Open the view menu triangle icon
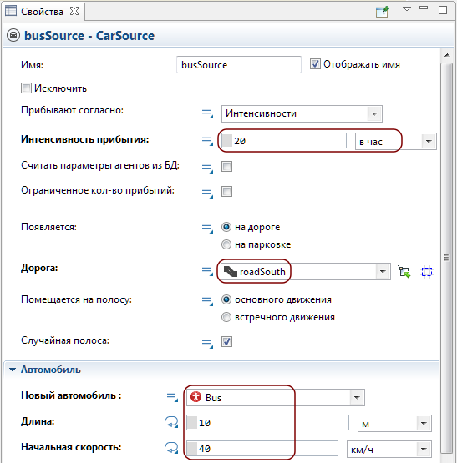Viewport: 457px width, 463px height. click(407, 9)
